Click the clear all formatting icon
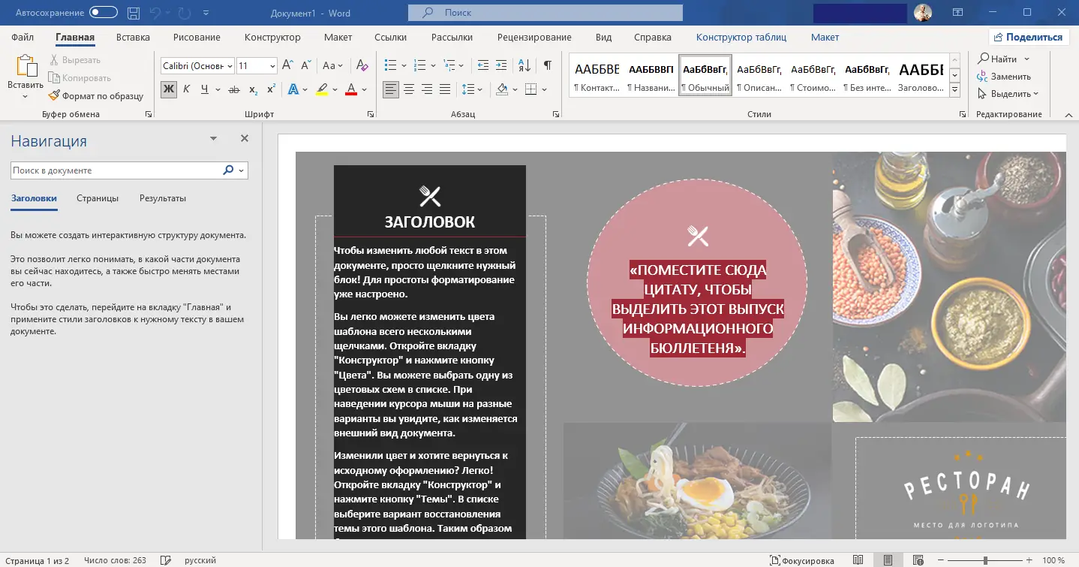Image resolution: width=1079 pixels, height=567 pixels. (x=362, y=66)
